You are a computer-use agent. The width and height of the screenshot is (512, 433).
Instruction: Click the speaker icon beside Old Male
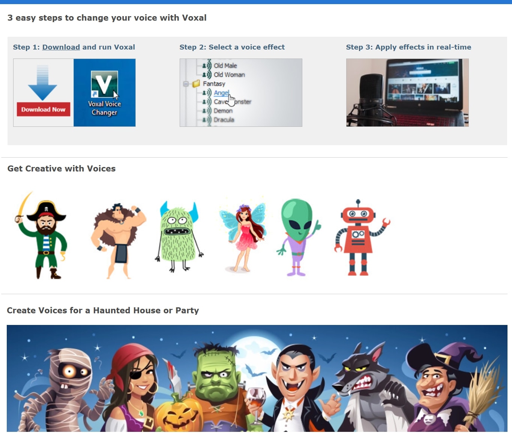click(x=207, y=66)
